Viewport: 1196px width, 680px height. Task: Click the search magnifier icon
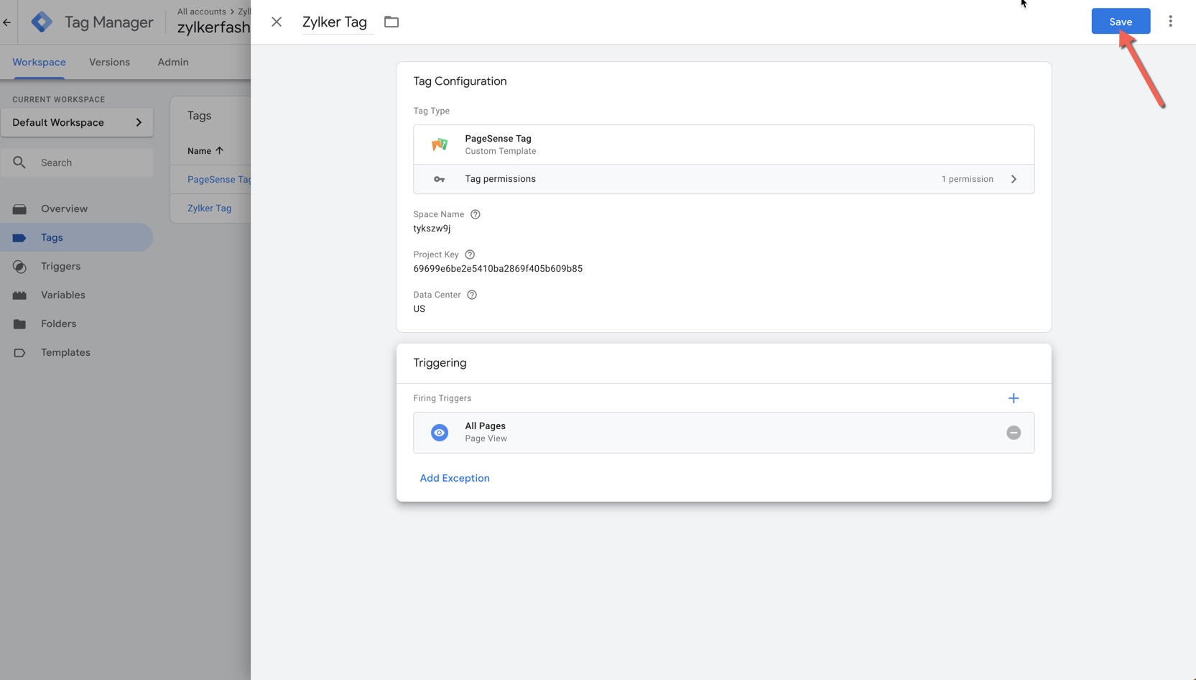19,162
